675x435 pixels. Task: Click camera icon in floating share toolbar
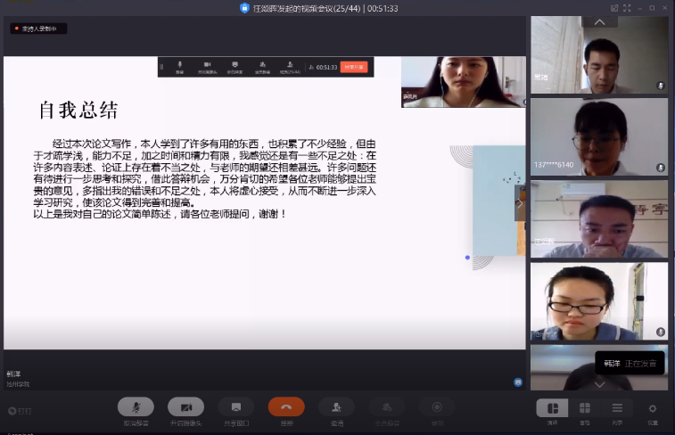click(x=208, y=66)
